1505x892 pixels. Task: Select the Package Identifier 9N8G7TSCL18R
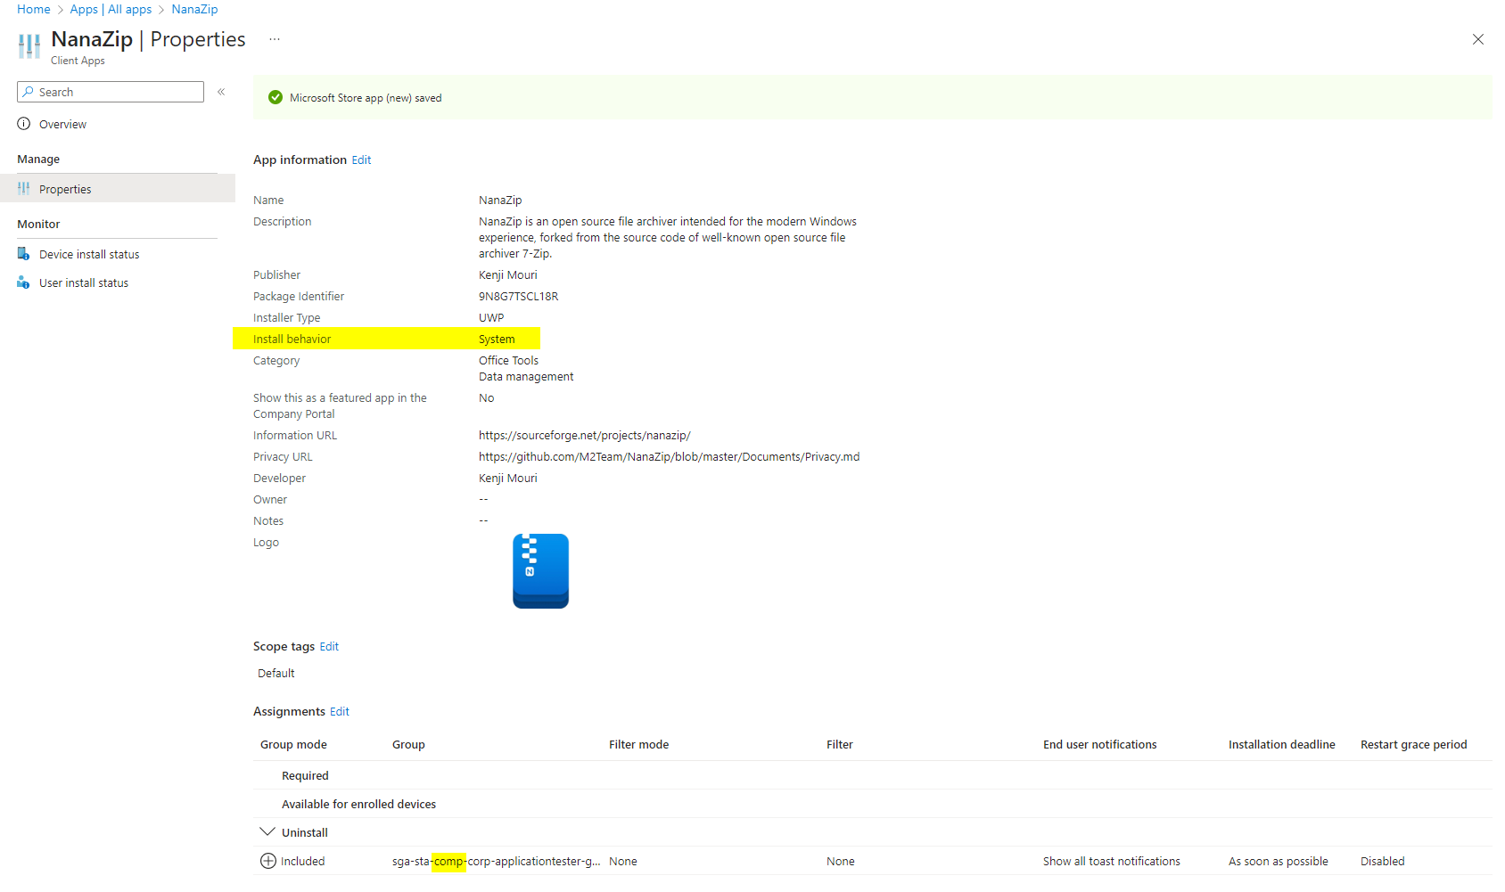pyautogui.click(x=518, y=297)
